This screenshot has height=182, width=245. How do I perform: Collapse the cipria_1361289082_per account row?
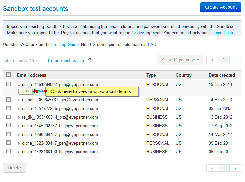click(19, 85)
